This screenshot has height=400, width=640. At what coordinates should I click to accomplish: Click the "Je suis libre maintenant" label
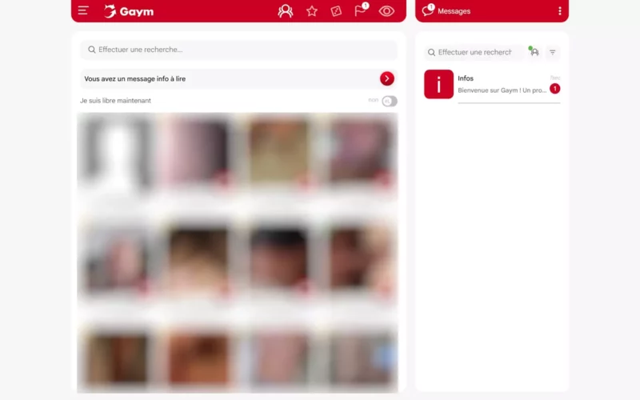(115, 101)
